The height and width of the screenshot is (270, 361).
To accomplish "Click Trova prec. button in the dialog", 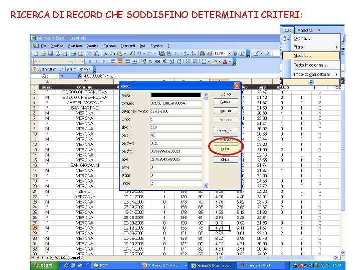I will pyautogui.click(x=226, y=130).
